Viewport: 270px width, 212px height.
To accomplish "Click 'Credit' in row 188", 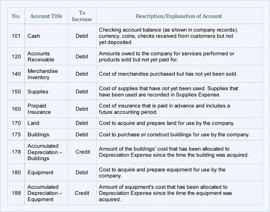I will [x=82, y=193].
